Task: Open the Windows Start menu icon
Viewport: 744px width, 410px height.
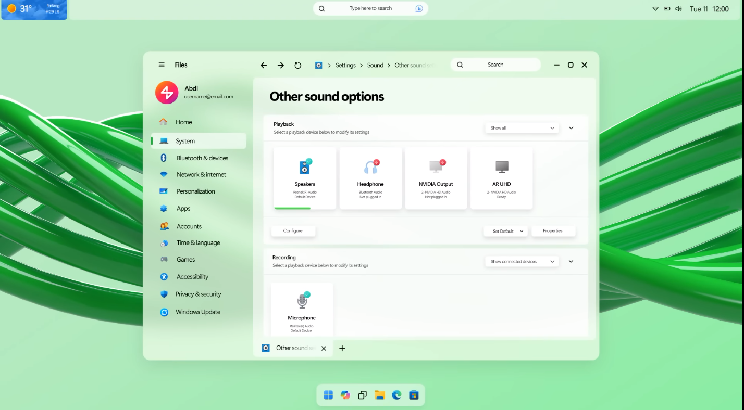Action: pos(328,395)
